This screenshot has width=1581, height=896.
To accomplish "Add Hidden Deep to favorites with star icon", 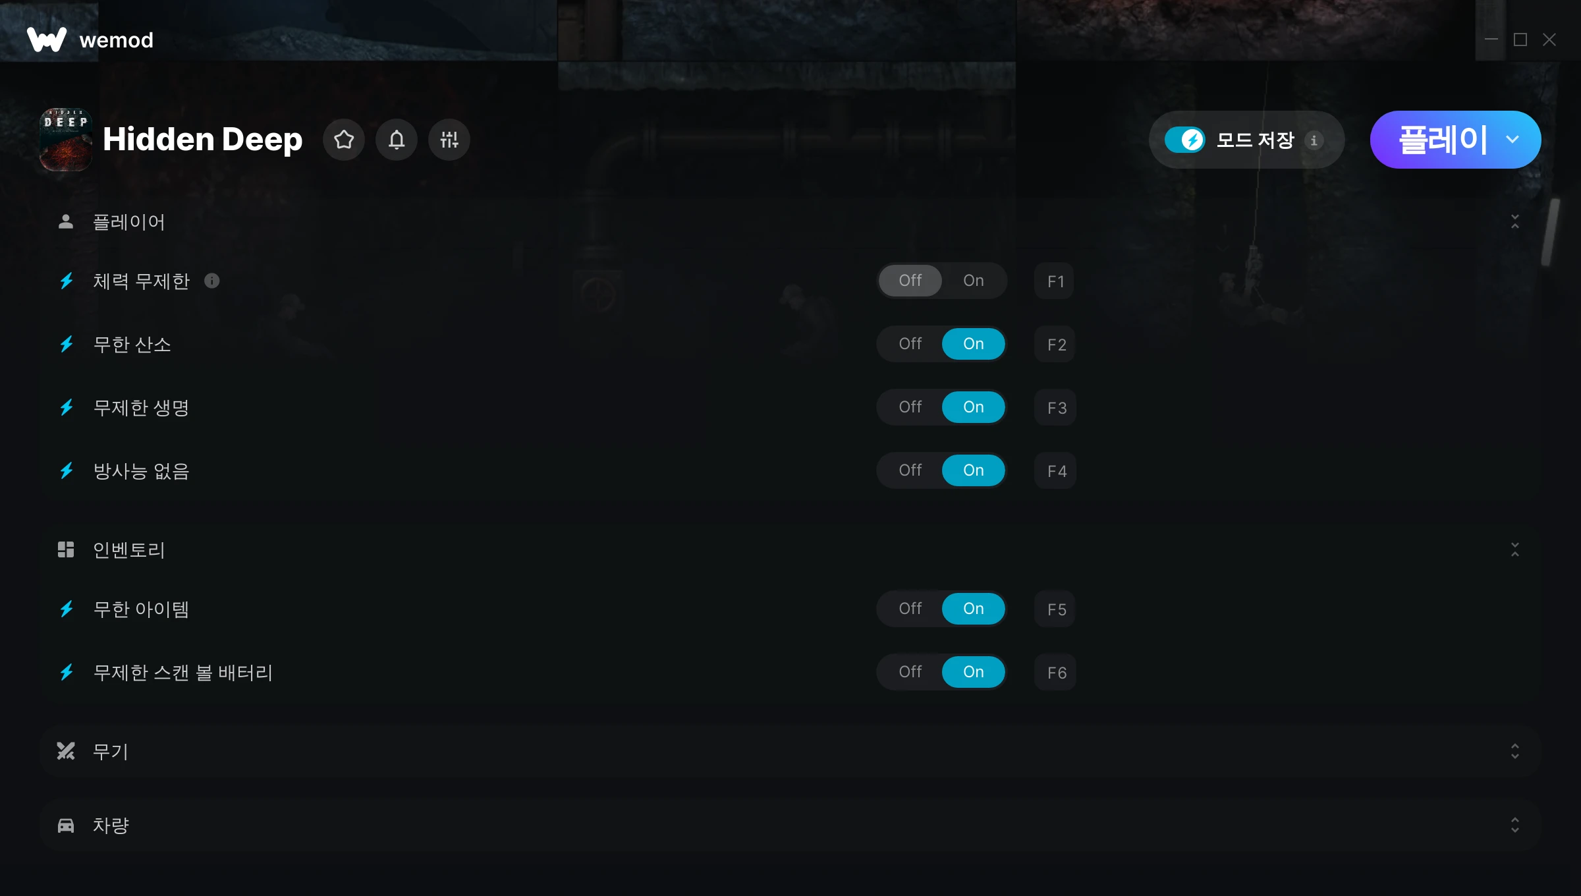I will (344, 140).
